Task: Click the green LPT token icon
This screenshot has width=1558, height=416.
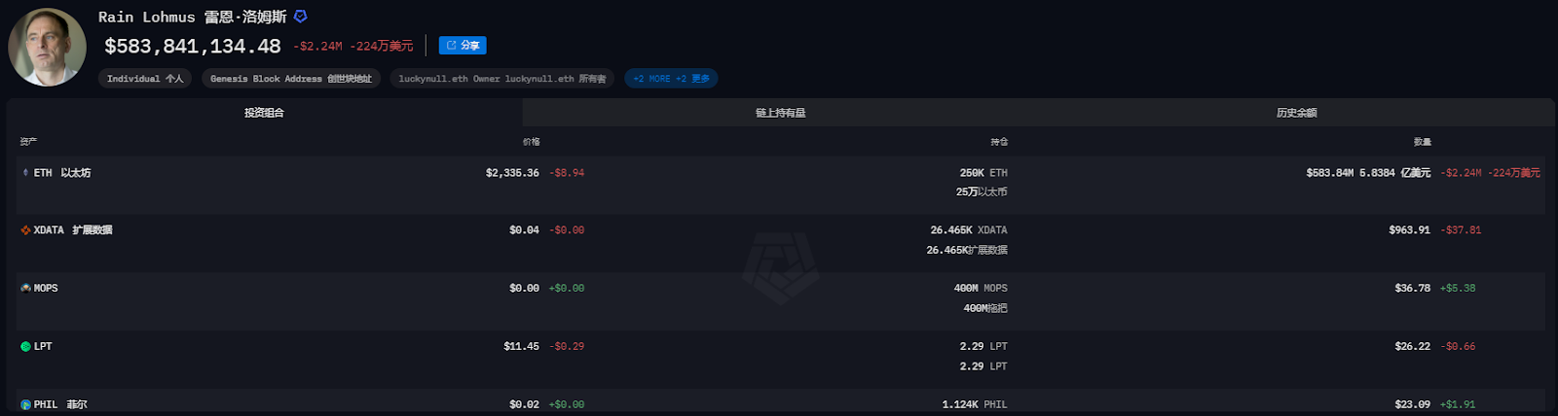Action: (25, 347)
